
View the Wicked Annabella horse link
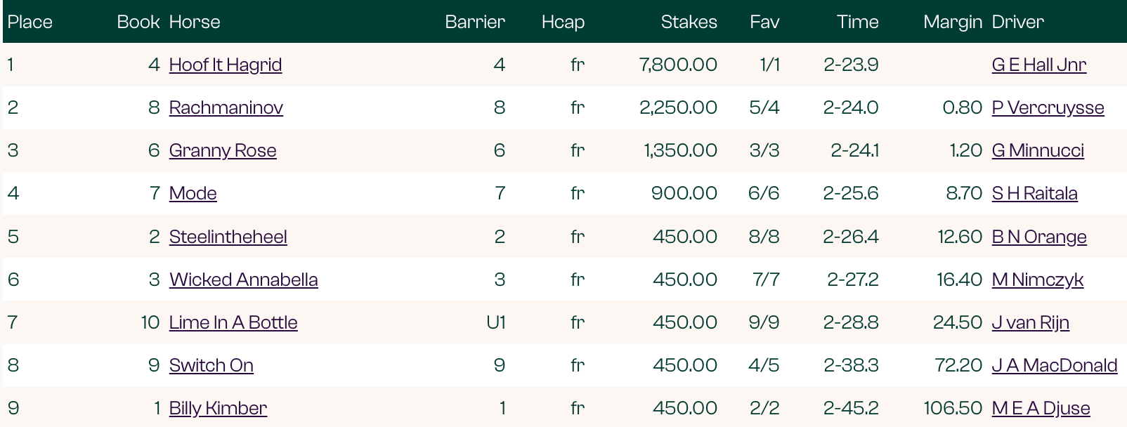pos(243,280)
